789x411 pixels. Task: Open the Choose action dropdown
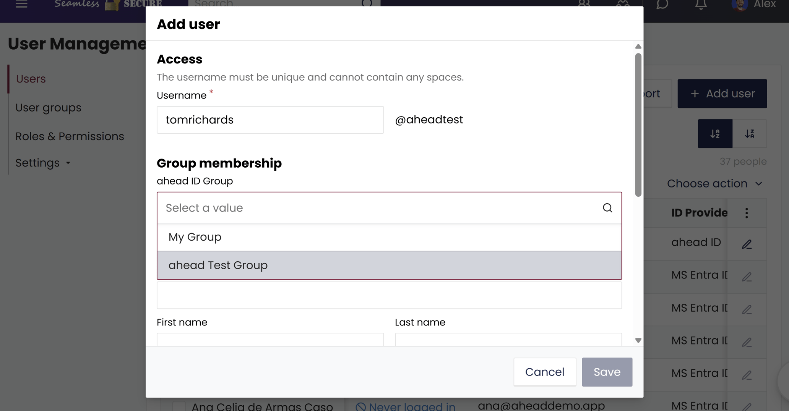point(714,183)
